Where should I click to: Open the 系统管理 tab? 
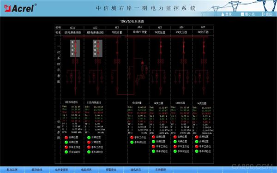160,170
